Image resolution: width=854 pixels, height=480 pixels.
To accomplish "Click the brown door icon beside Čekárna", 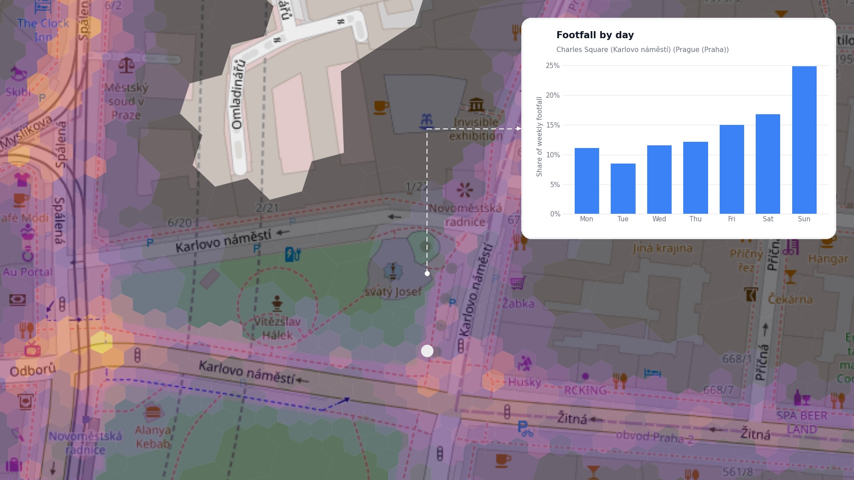I will 751,295.
